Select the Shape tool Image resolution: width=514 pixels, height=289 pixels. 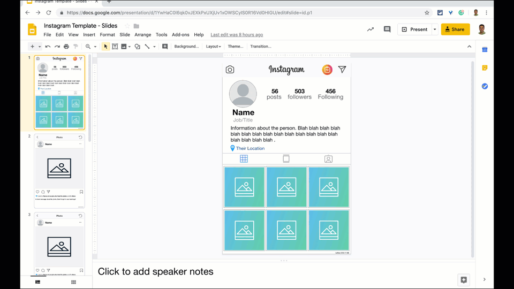[x=138, y=47]
